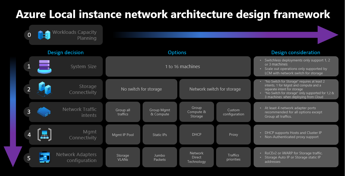Image resolution: width=345 pixels, height=176 pixels.
Task: Select the Proxy option
Action: click(233, 135)
